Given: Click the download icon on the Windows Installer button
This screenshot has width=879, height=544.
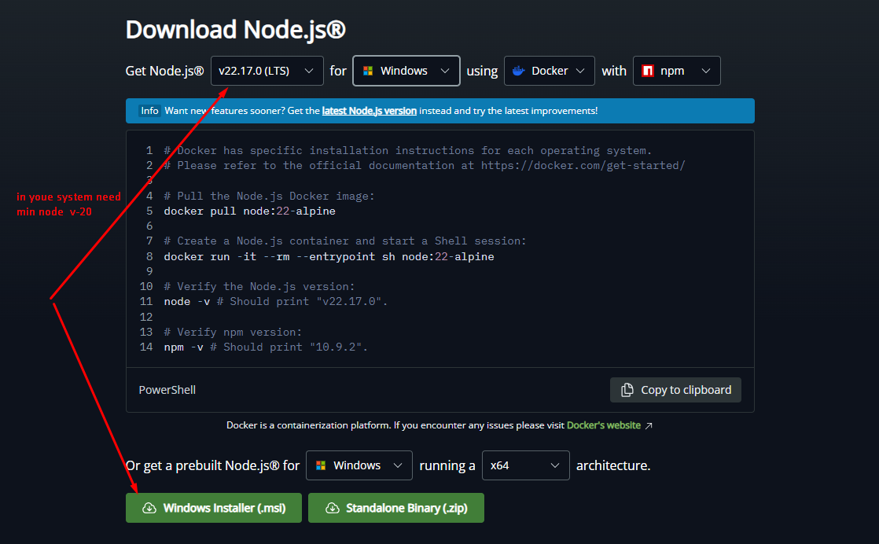Looking at the screenshot, I should click(x=149, y=509).
